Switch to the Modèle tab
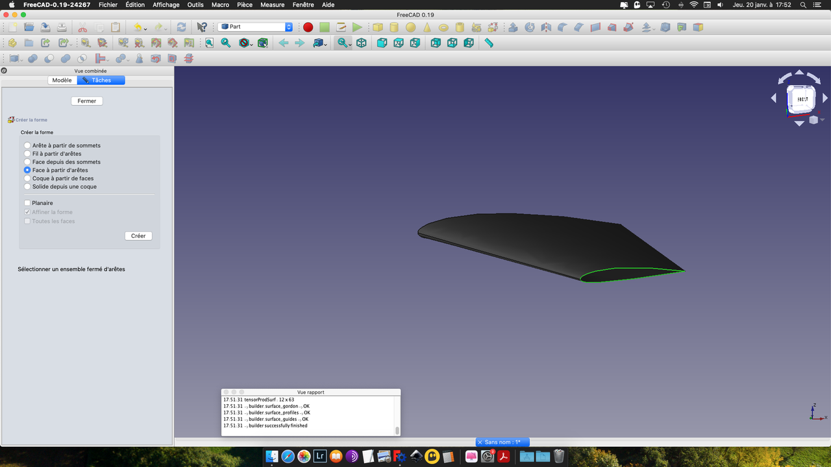Screen dimensions: 831x467 [62, 80]
